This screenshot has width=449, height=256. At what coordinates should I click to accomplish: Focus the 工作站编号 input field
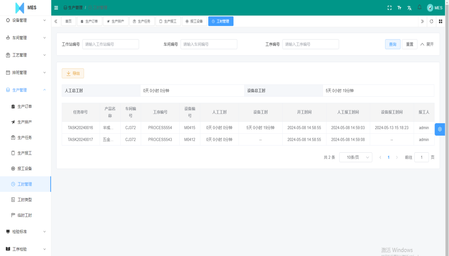pos(111,44)
